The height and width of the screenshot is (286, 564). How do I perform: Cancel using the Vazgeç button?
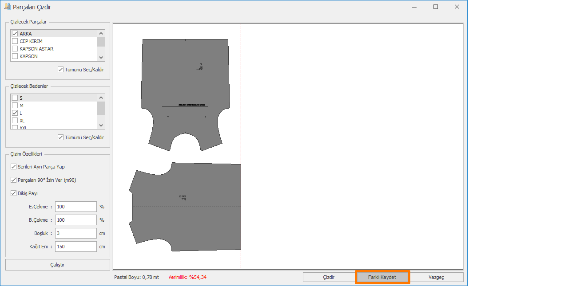pyautogui.click(x=436, y=277)
